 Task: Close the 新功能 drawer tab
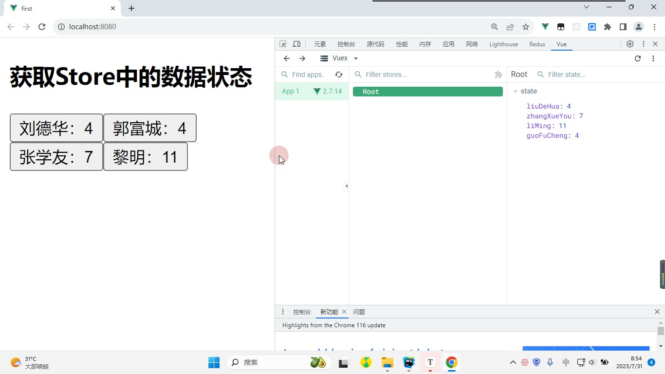344,312
